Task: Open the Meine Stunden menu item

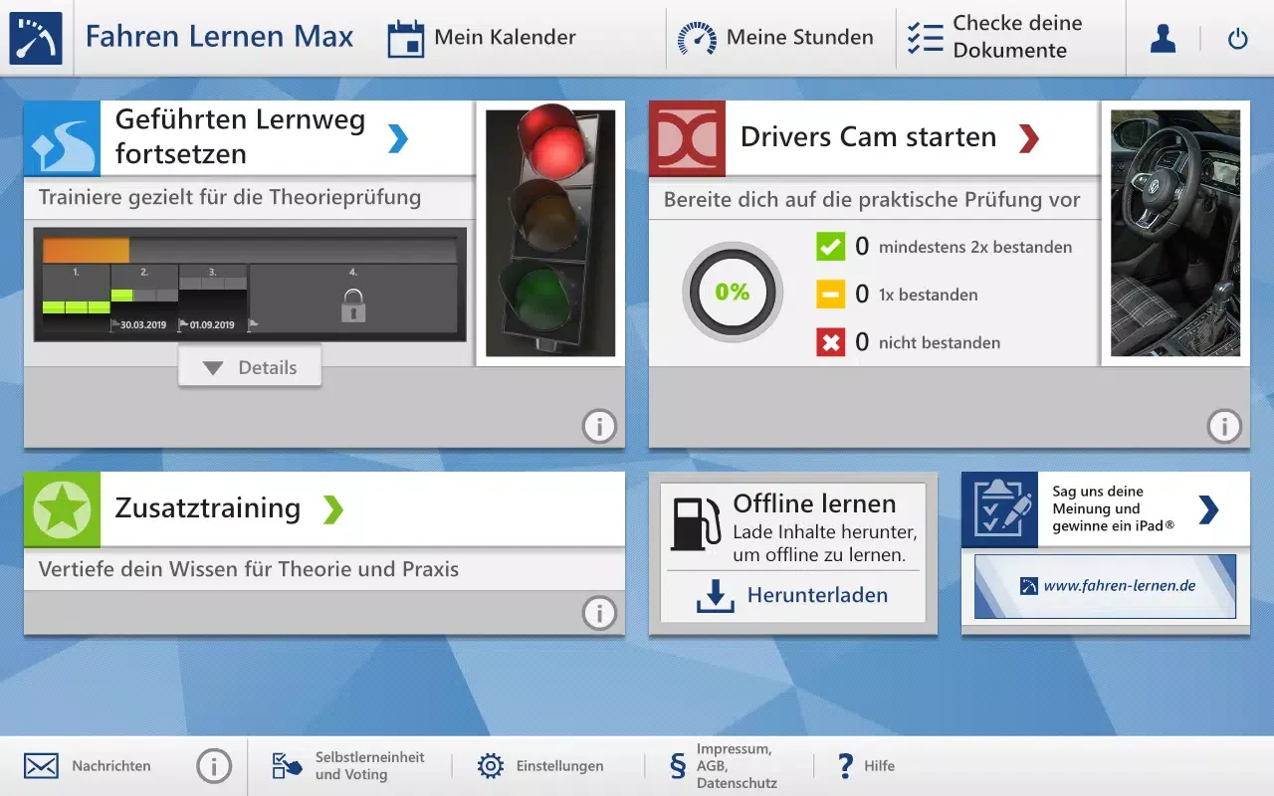Action: pyautogui.click(x=775, y=38)
